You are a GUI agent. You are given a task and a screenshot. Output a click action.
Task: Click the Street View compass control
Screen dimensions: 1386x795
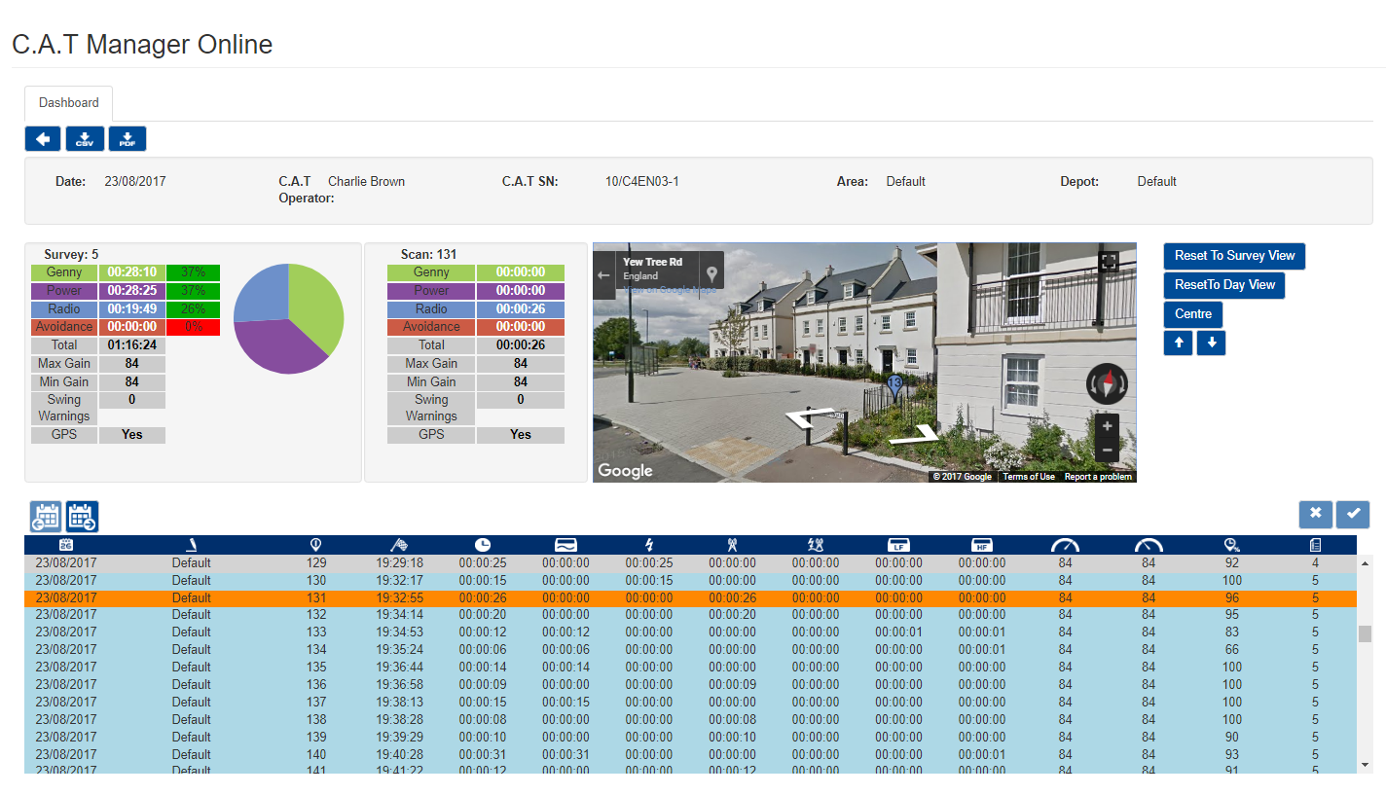(x=1106, y=384)
